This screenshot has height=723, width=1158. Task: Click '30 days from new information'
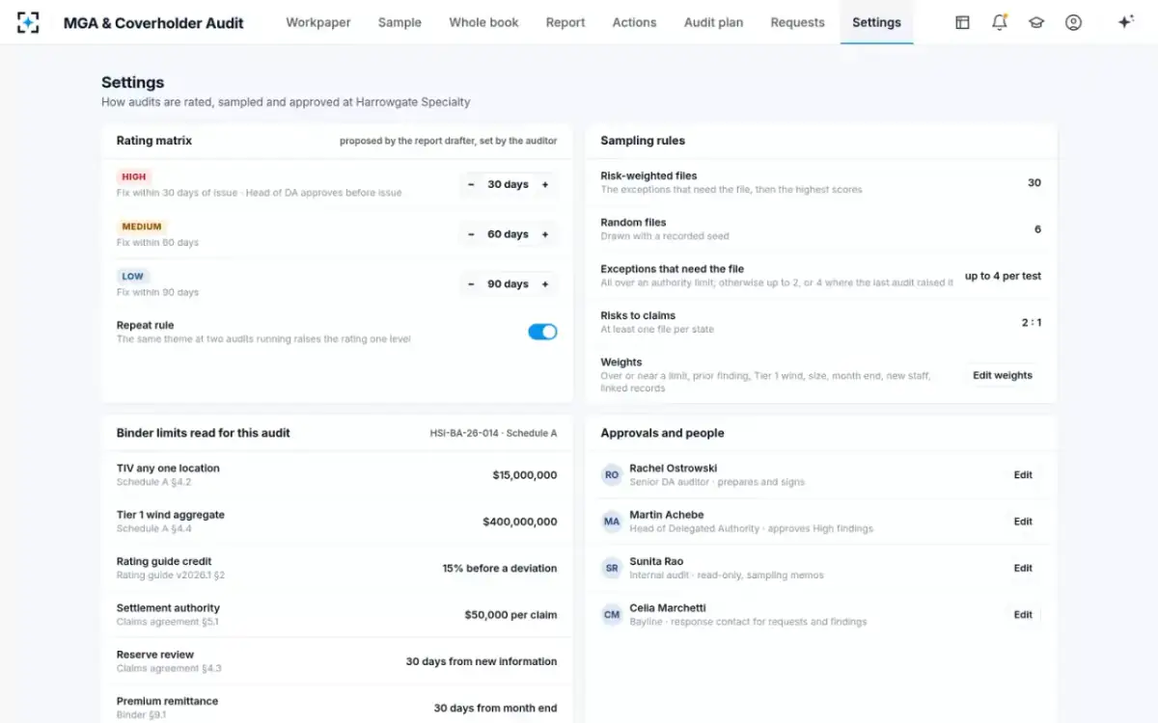(482, 661)
